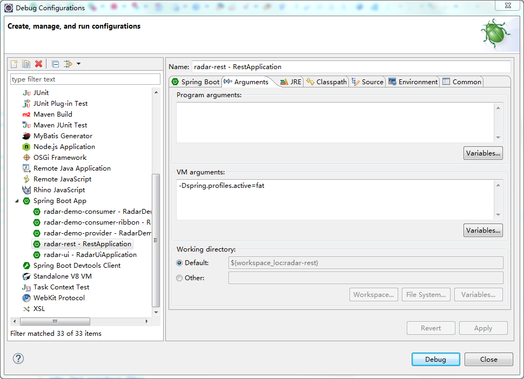Click the Spring Boot Devtools Client icon
Screen dimensions: 524x379
click(26, 266)
